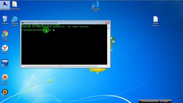Select the Computer desktop icon
183x103 pixels.
5,5
